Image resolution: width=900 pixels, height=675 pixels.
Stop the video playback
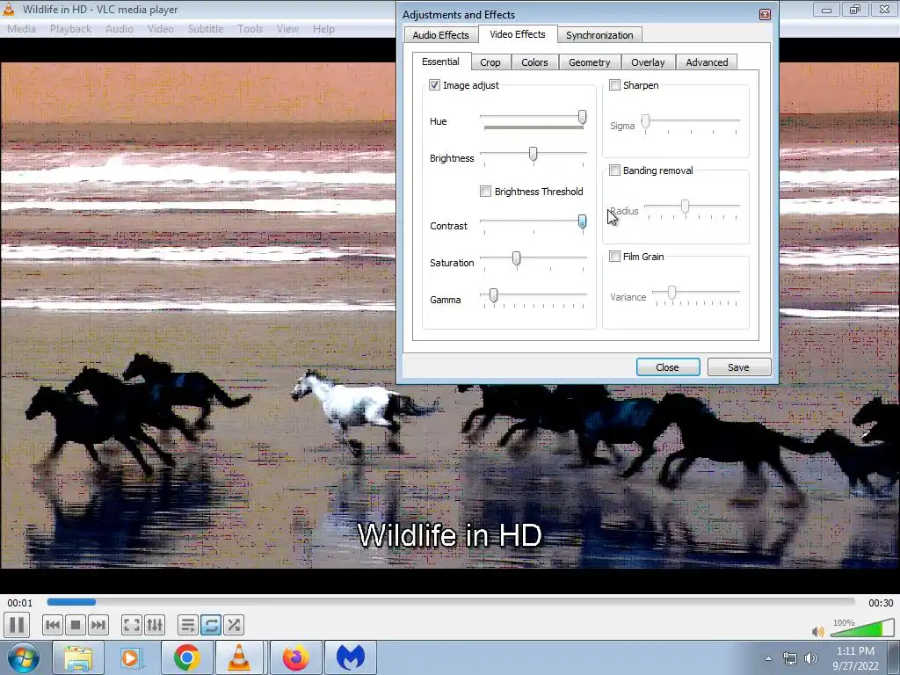coord(76,625)
